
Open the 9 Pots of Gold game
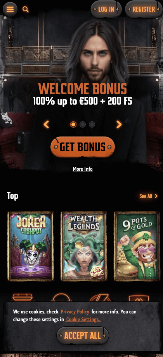tap(137, 246)
